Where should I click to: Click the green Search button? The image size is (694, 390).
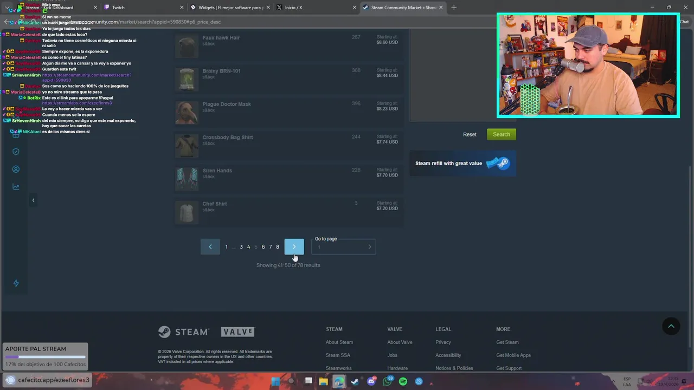click(x=502, y=134)
